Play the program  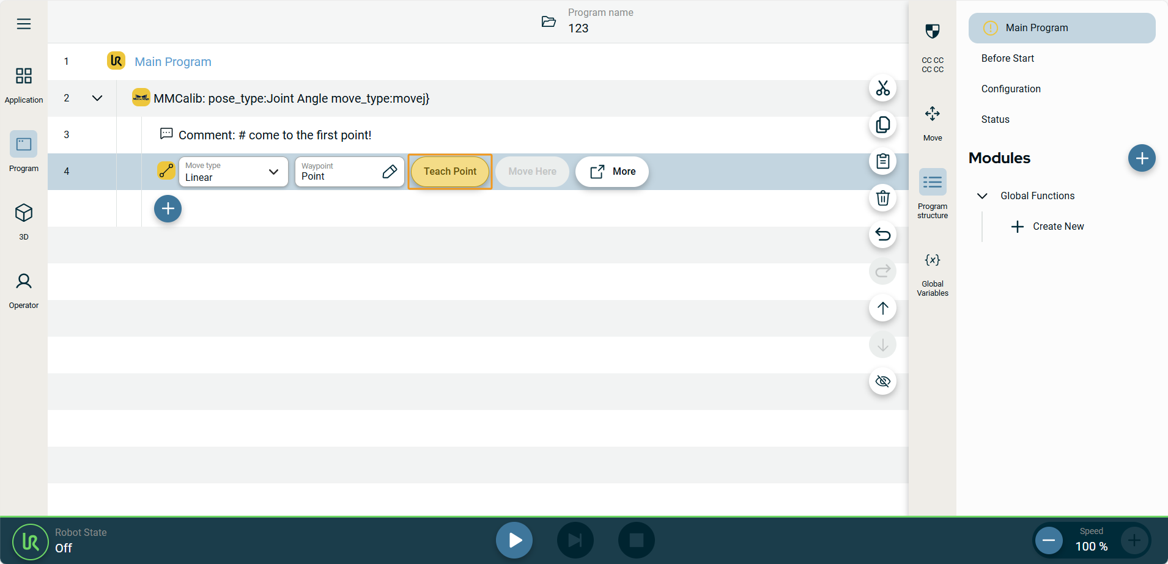[x=514, y=540]
